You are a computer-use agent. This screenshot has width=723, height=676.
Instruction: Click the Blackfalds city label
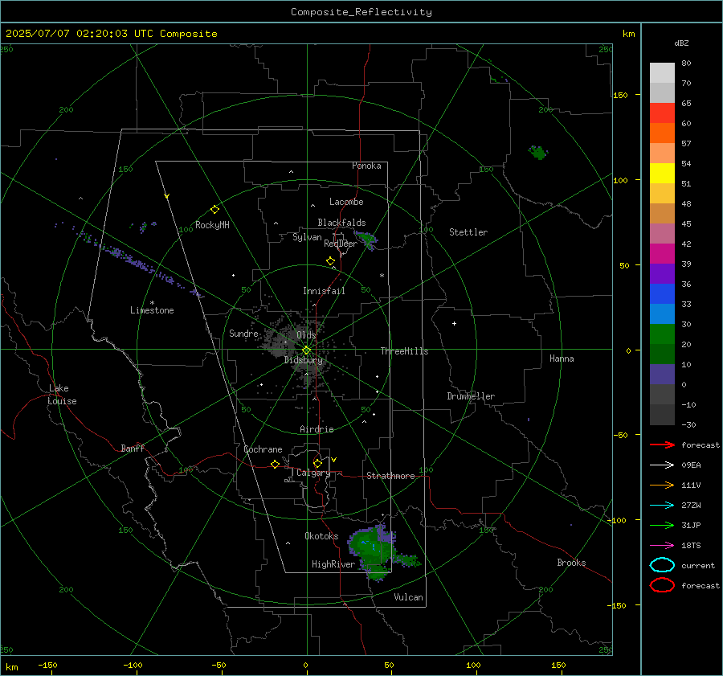[x=341, y=223]
